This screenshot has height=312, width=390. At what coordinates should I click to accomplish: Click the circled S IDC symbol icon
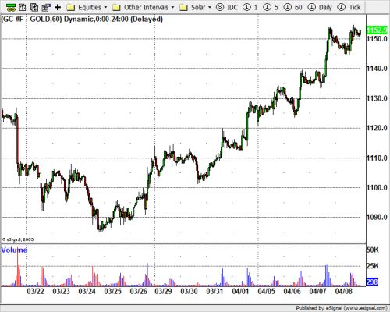click(220, 7)
